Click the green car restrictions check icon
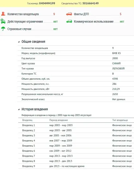Image resolution: width=134 pixels, height=170 pixels. click(x=3, y=21)
